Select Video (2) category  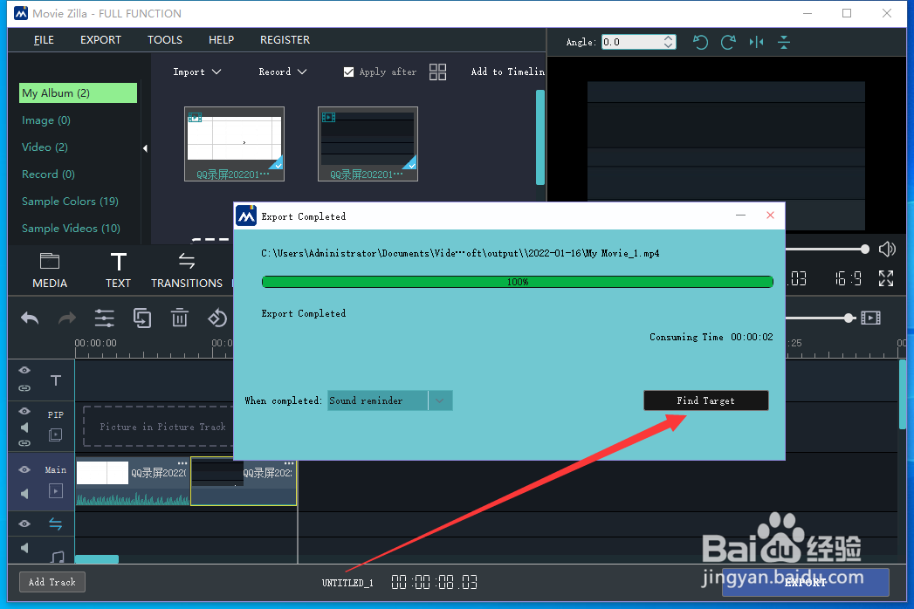coord(45,147)
